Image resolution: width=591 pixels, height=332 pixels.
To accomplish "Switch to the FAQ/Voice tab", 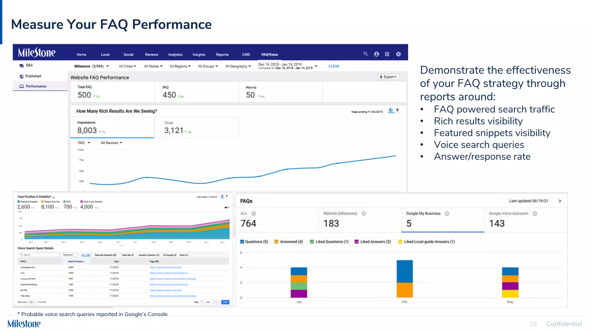I will [x=270, y=54].
